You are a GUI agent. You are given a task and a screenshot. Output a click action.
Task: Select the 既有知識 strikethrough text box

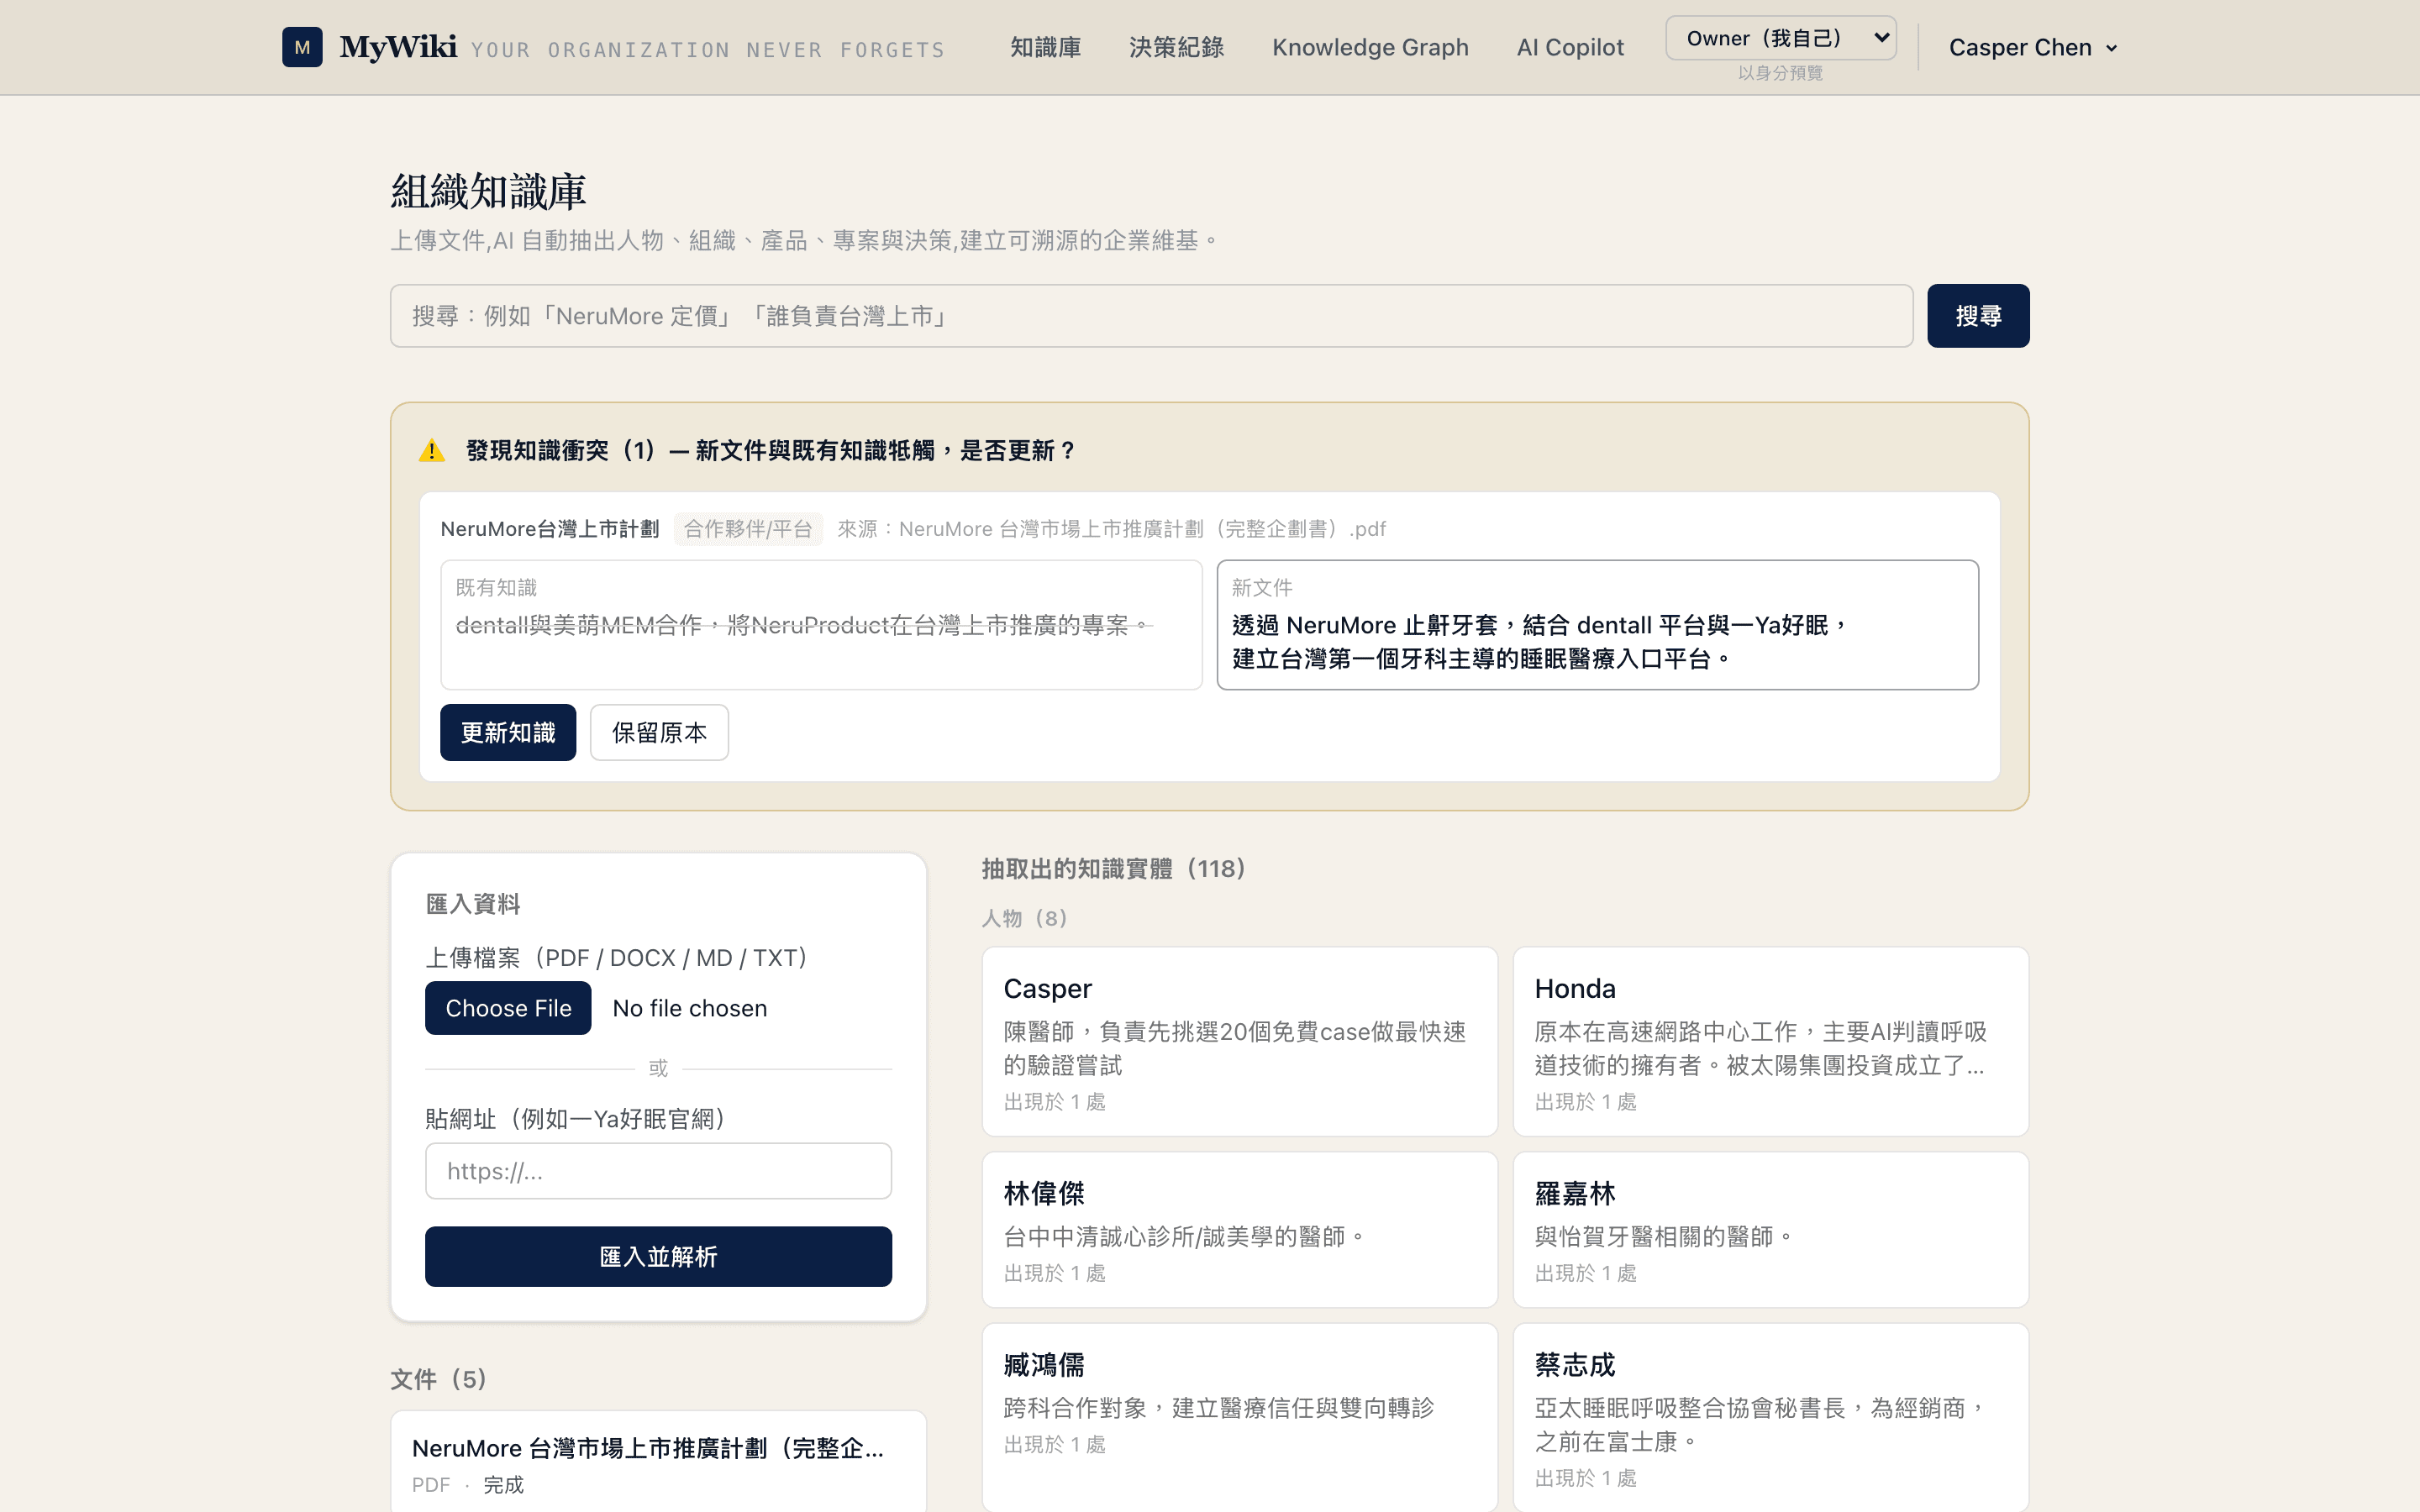click(821, 625)
